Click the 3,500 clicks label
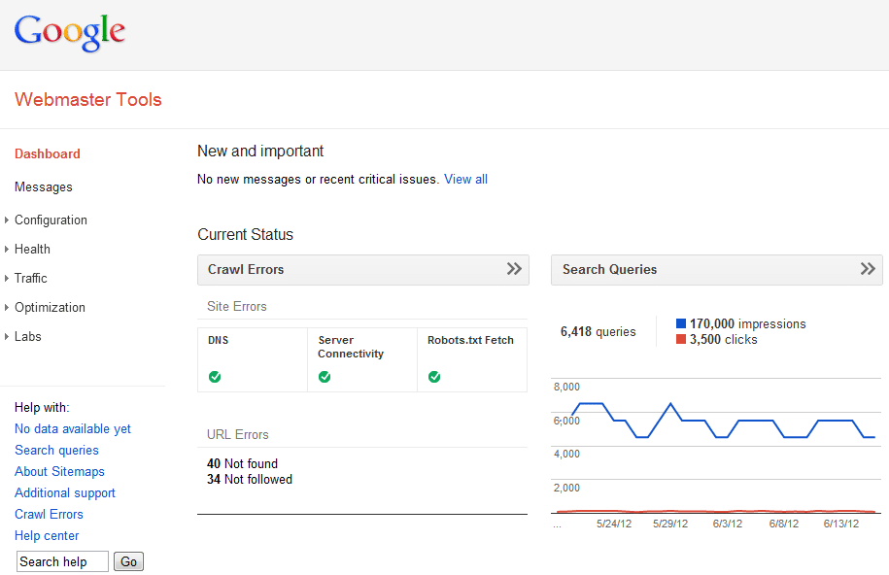This screenshot has width=889, height=575. 724,339
